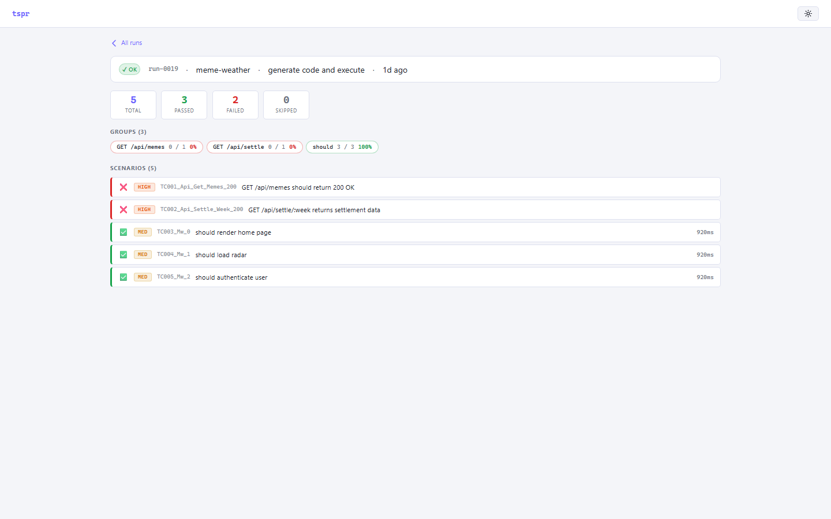Click the back chevron beside All runs
This screenshot has width=831, height=519.
coord(114,43)
